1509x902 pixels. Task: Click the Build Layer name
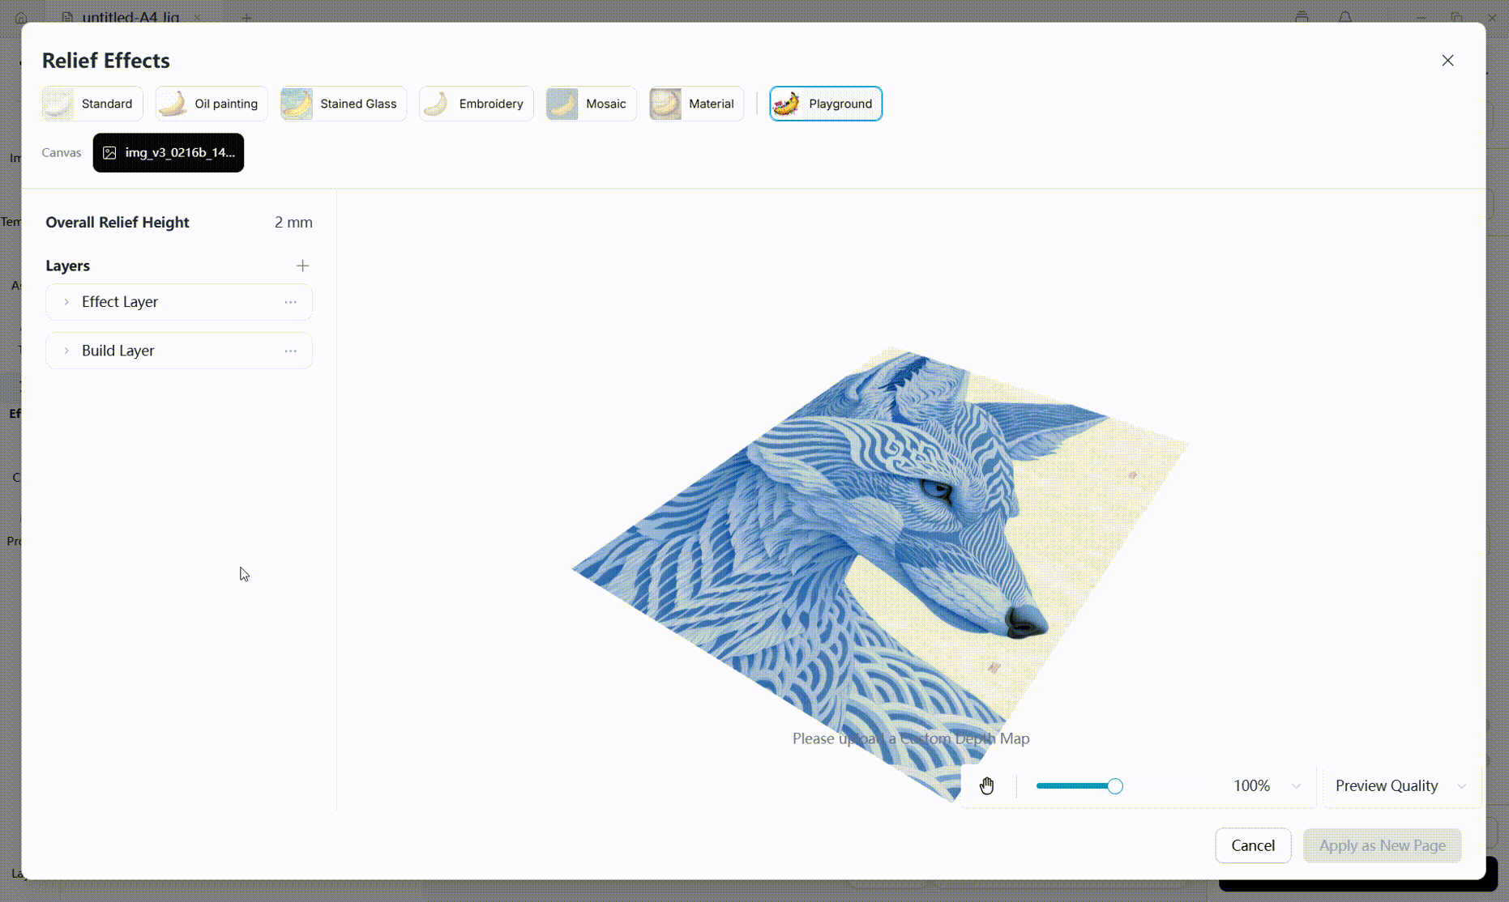point(118,351)
